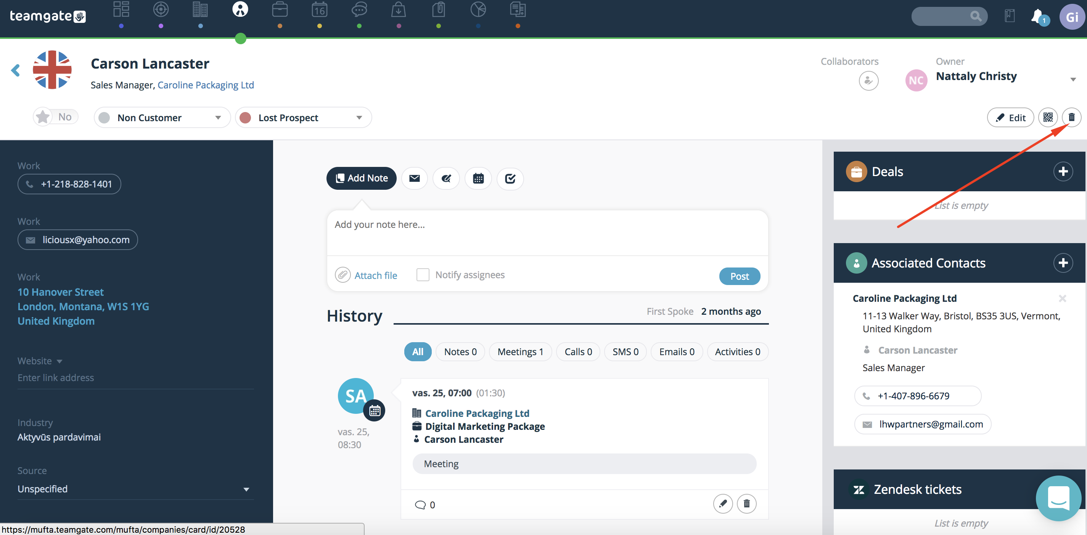Call work number +1-218-828-1401
Viewport: 1087px width, 535px height.
69,184
